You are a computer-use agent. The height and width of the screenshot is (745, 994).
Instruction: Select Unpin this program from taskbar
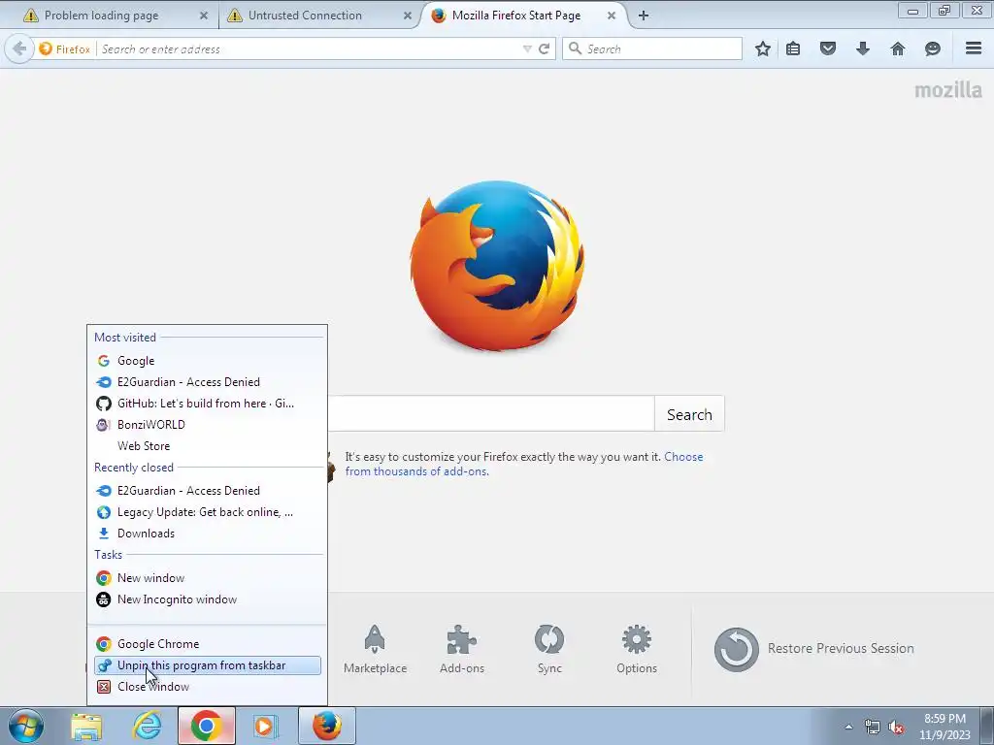(208, 665)
